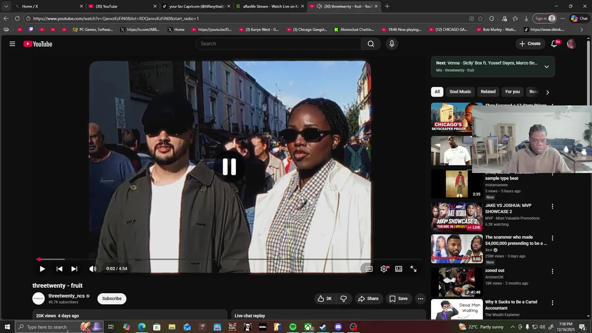
Task: Open the tab actions dropdown
Action: (x=6, y=6)
